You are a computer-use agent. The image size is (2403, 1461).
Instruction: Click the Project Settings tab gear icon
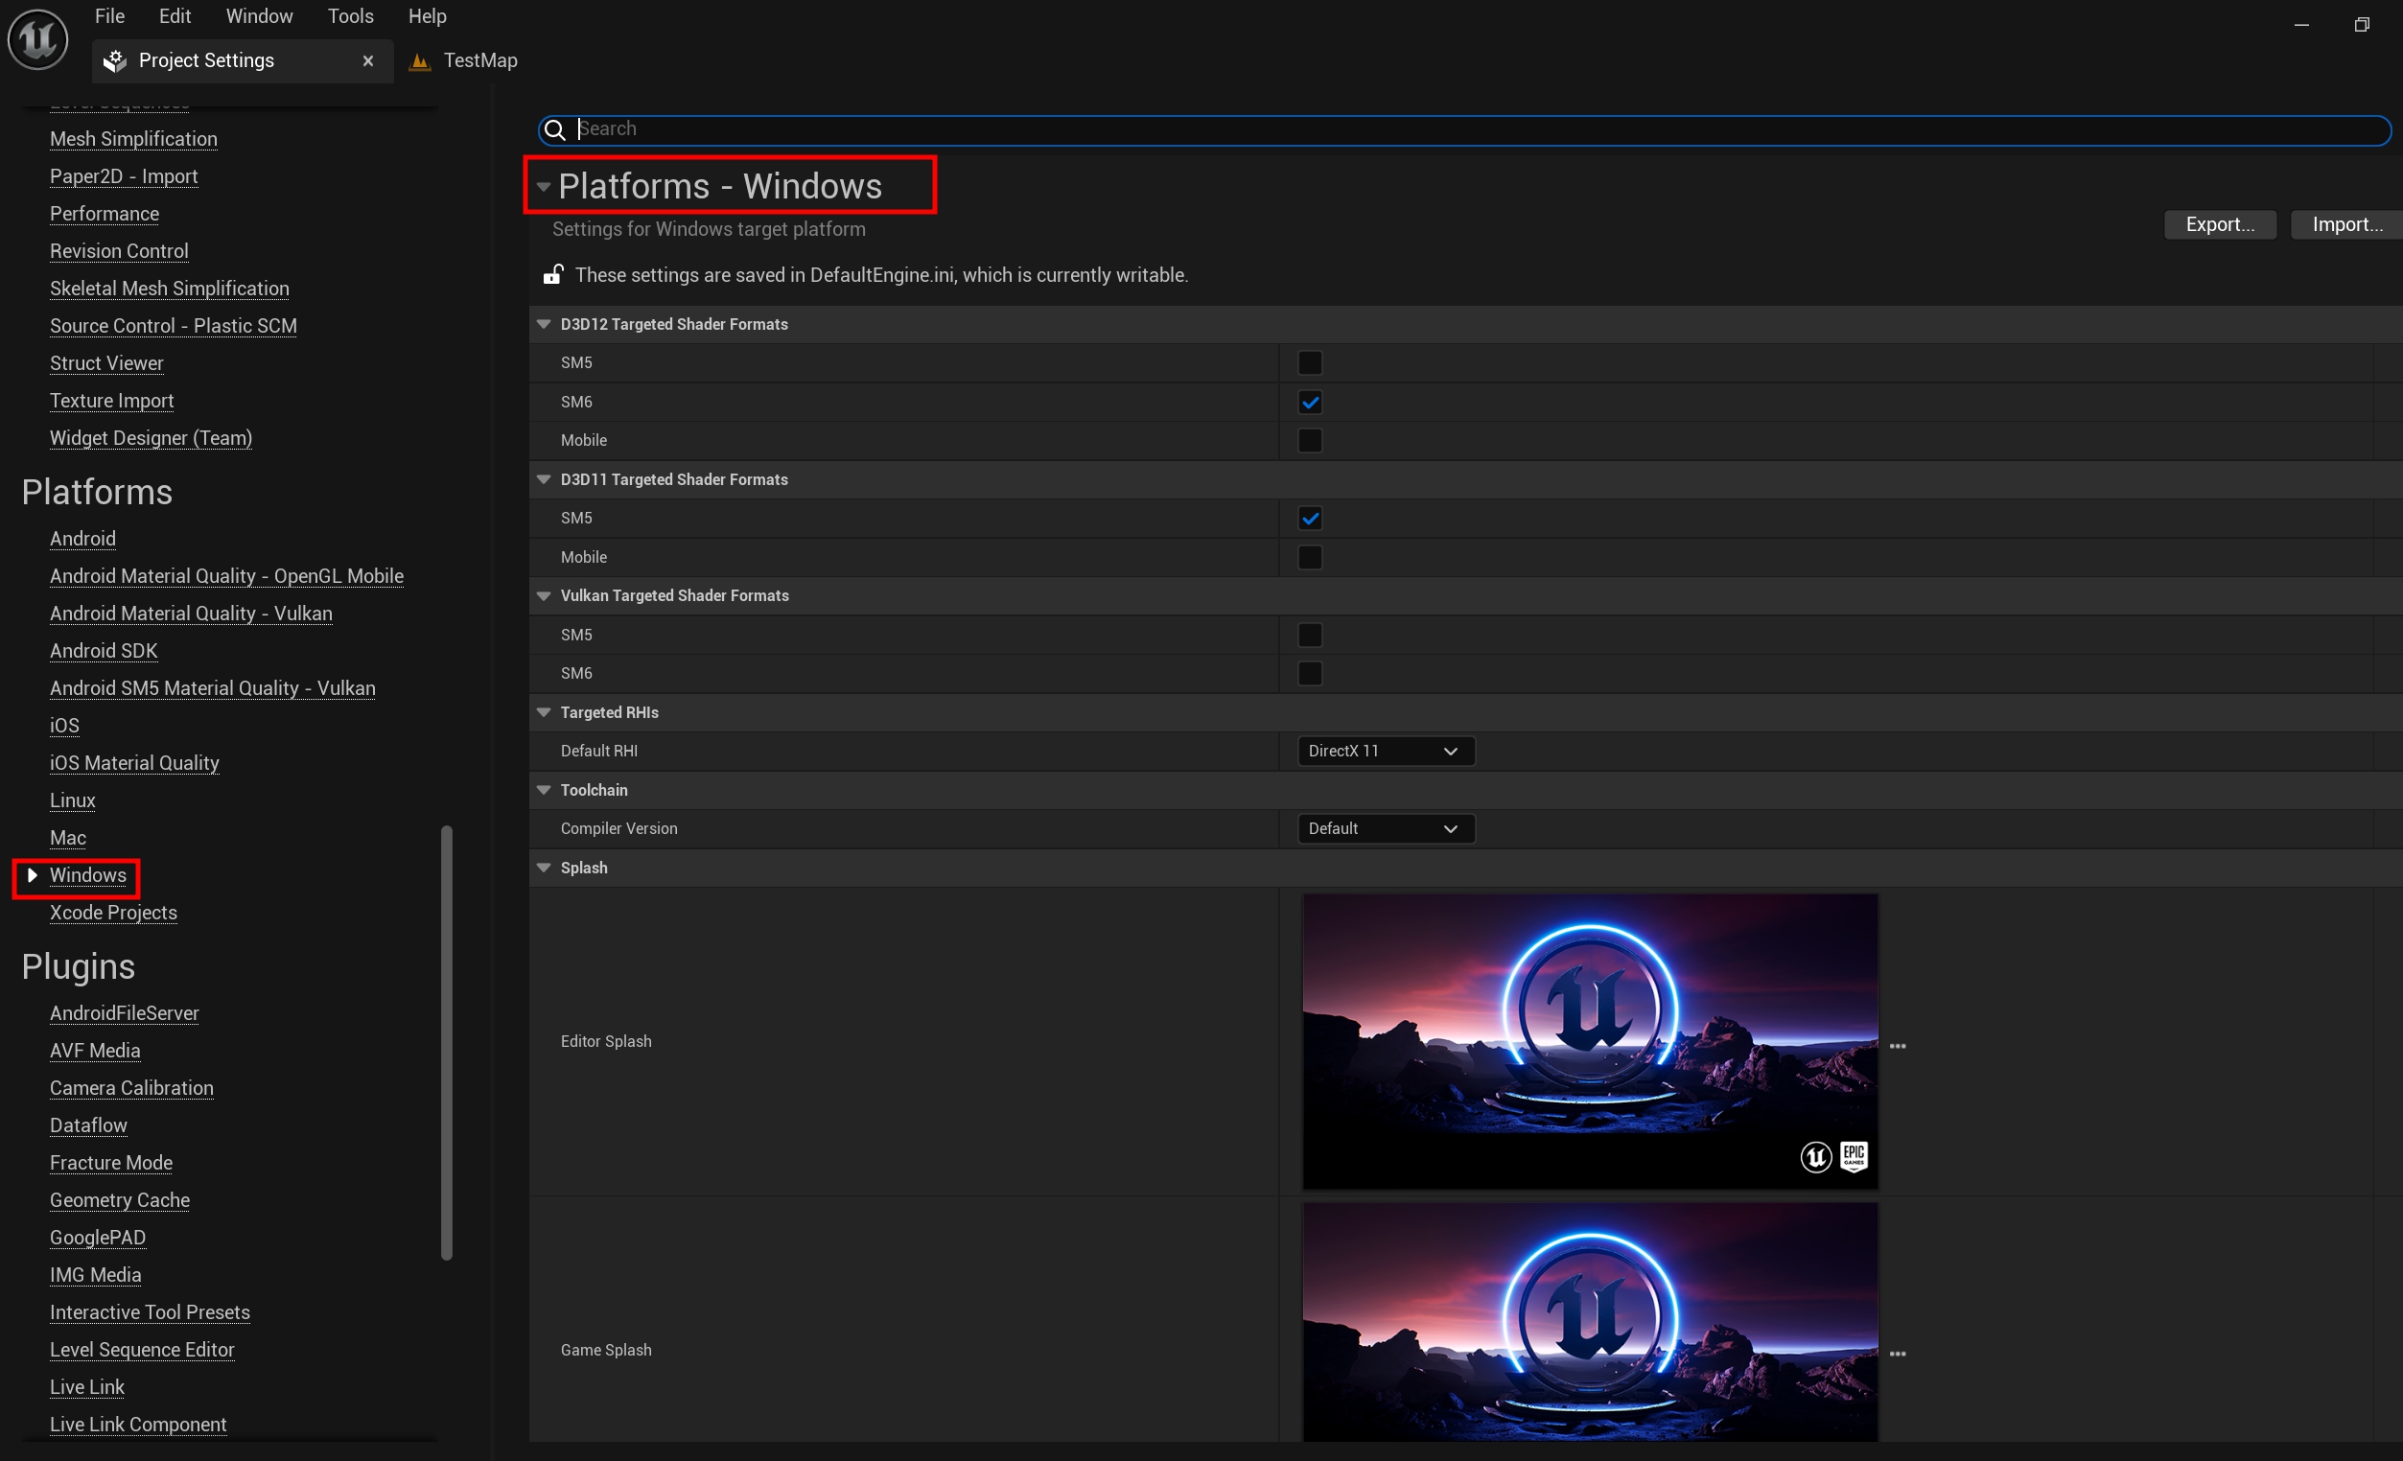[x=115, y=60]
